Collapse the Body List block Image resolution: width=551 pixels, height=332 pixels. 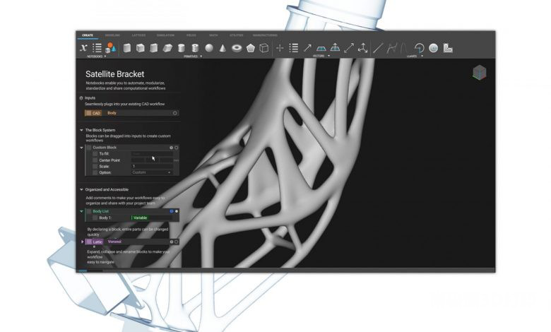[81, 211]
